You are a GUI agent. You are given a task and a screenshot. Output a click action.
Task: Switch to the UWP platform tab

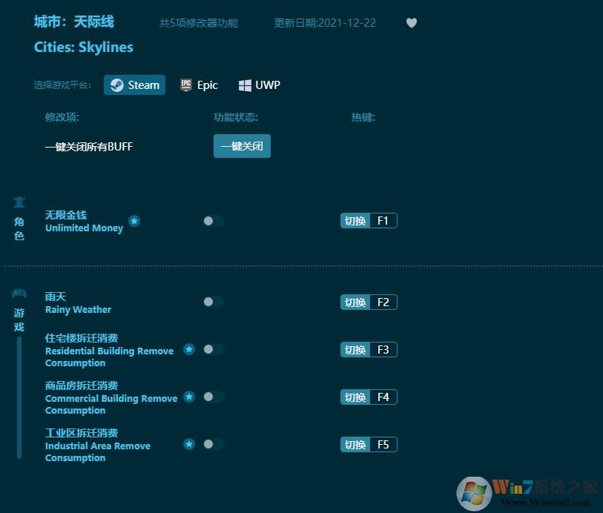point(259,85)
